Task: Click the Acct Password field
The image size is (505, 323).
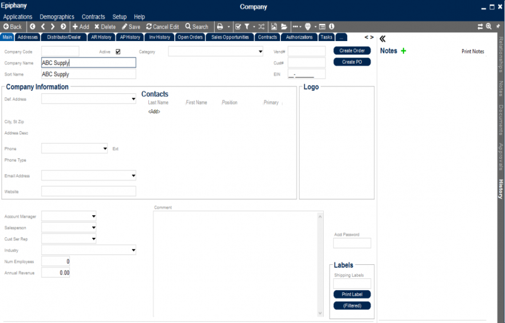Action: 352,243
